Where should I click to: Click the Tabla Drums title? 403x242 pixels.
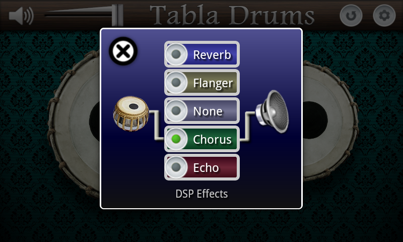click(232, 15)
